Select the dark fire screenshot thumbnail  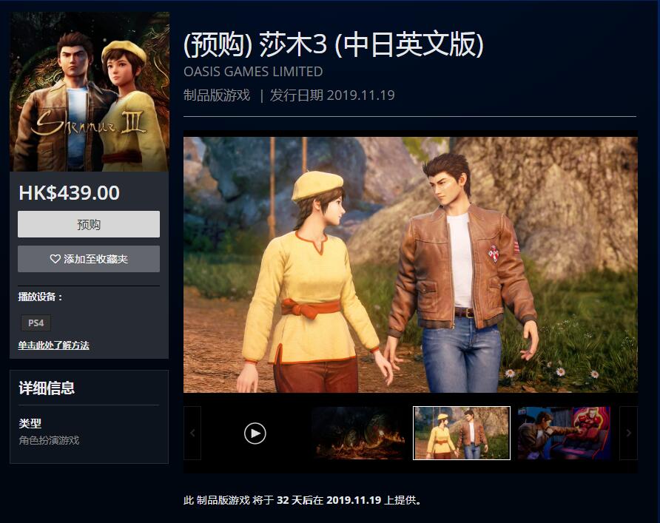(x=359, y=433)
